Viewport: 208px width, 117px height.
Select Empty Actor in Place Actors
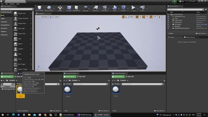[x=23, y=13]
